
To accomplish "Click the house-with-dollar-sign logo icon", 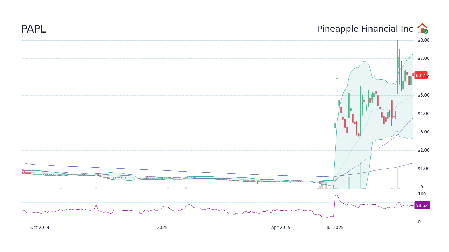I will (x=422, y=28).
